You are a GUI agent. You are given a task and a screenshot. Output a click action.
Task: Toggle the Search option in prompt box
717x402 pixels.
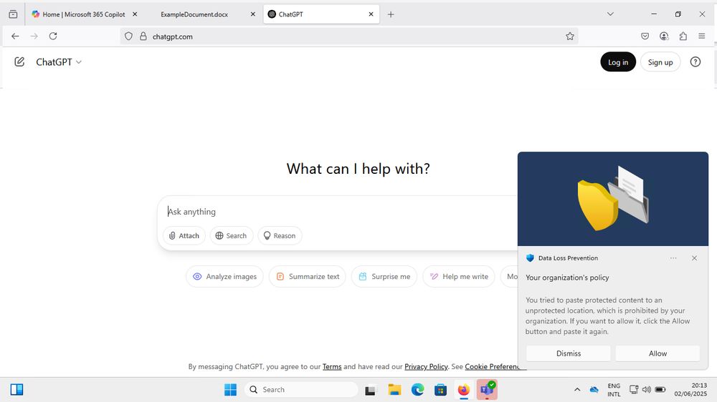[x=231, y=235]
